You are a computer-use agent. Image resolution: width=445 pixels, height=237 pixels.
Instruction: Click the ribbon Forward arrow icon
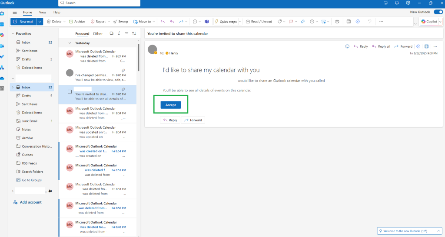point(181,22)
